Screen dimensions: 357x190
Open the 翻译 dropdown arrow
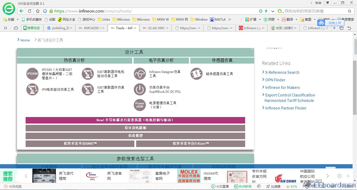(x=296, y=20)
